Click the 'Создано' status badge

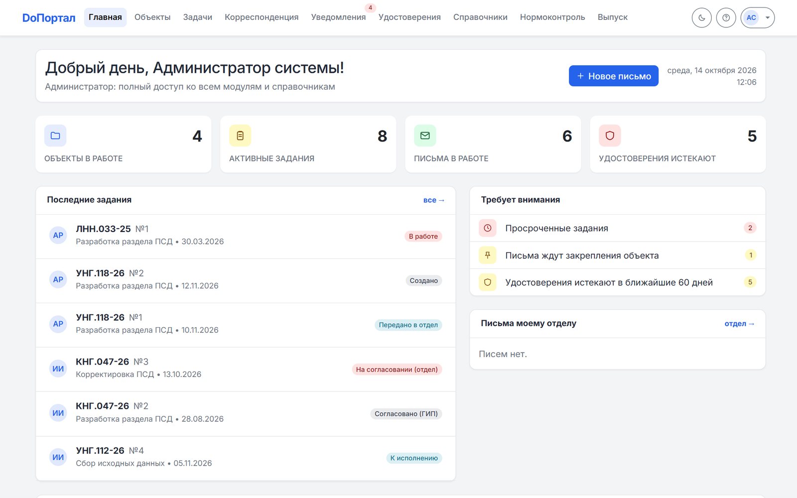[423, 280]
